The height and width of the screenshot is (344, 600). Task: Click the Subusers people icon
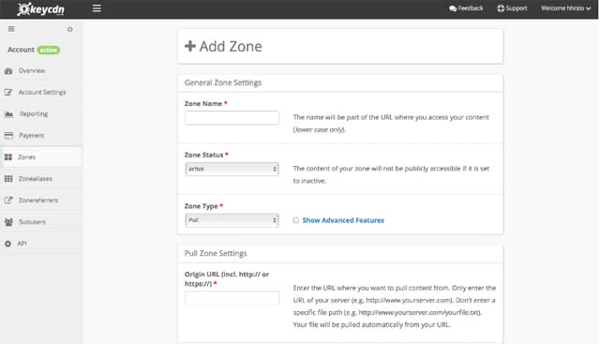(8, 222)
